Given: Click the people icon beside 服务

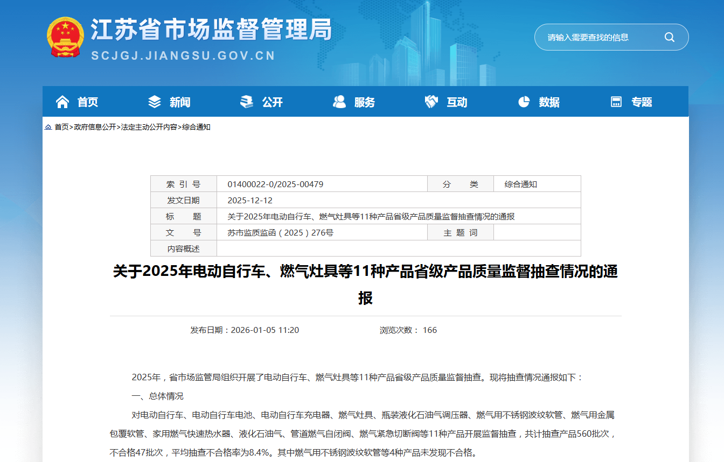Looking at the screenshot, I should click(339, 102).
